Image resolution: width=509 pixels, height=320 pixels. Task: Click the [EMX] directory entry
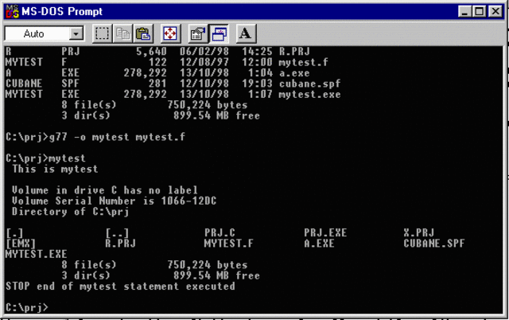(x=21, y=244)
